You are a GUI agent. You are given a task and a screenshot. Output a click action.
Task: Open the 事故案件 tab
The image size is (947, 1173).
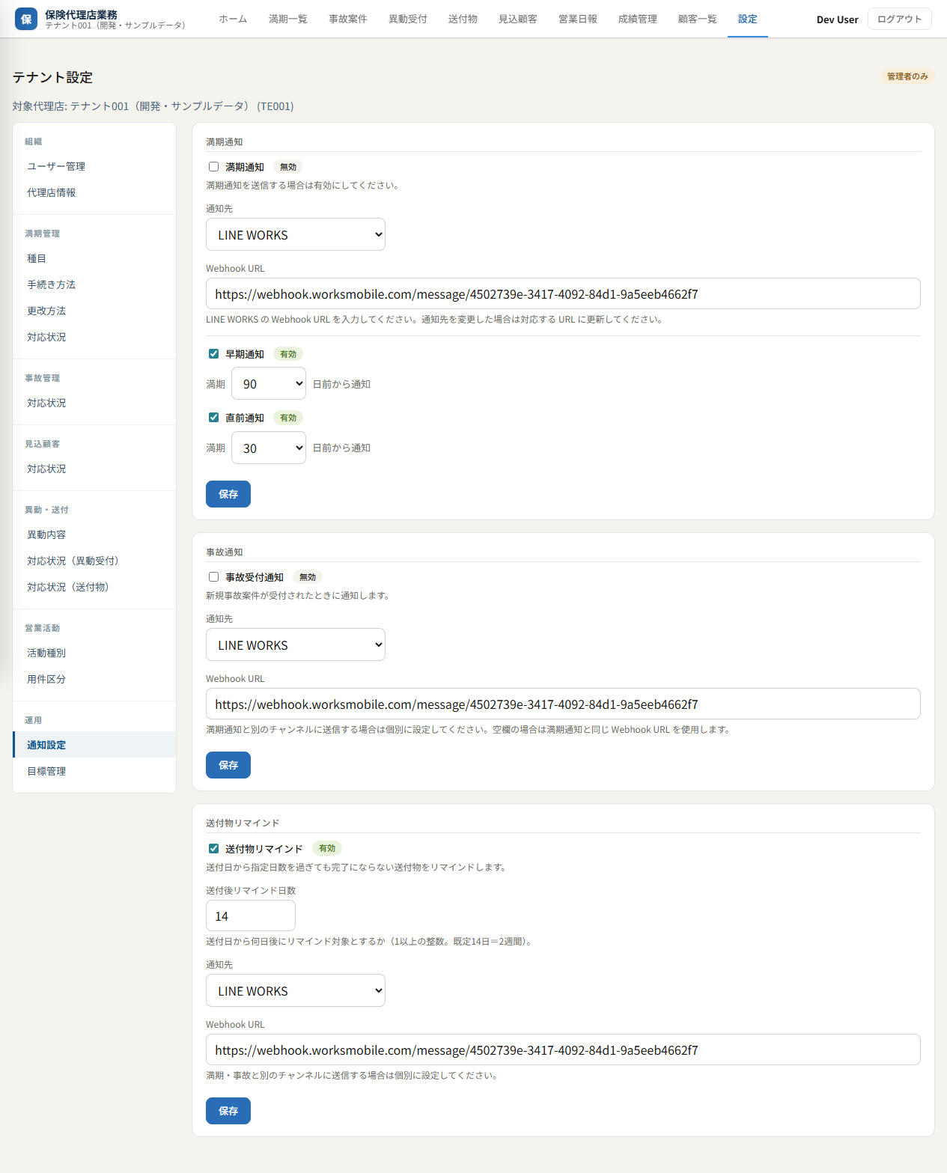tap(348, 19)
